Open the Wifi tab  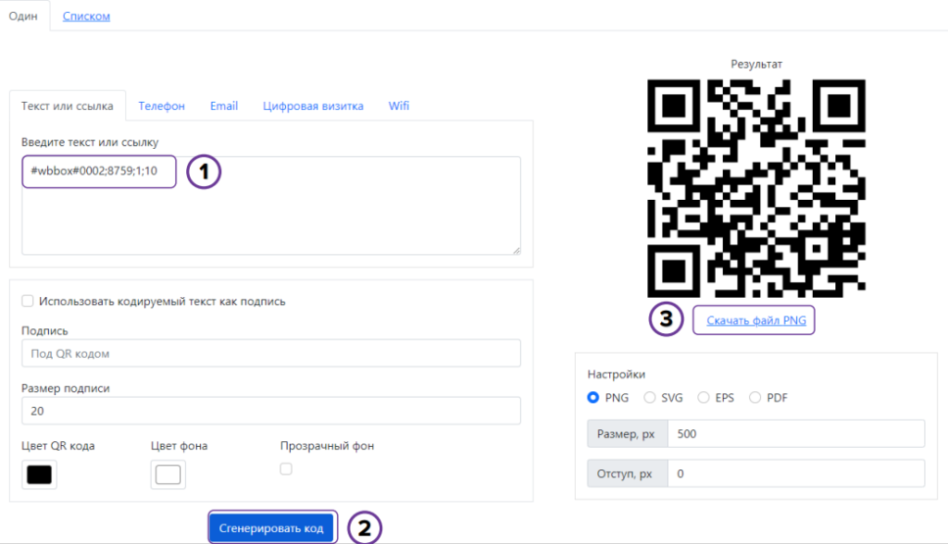point(398,105)
